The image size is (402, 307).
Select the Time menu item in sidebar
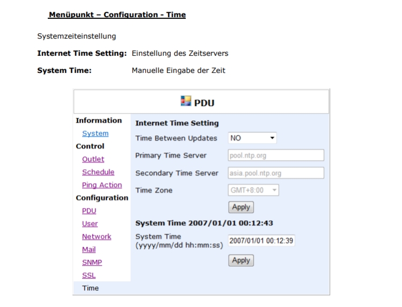[90, 288]
